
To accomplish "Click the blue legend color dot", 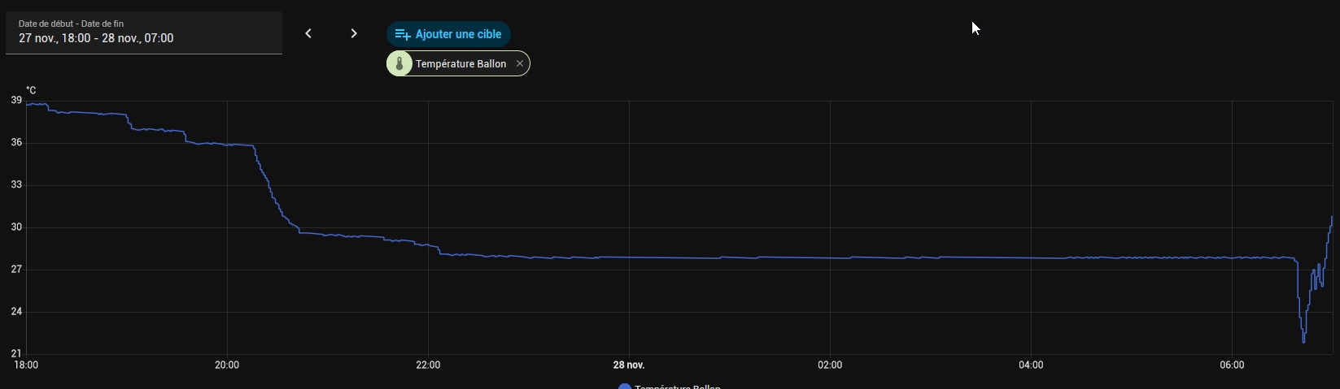I will click(x=625, y=387).
